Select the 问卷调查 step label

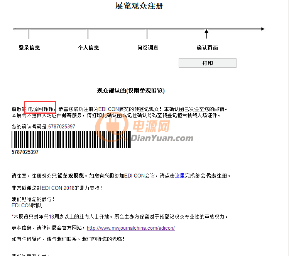coord(148,48)
